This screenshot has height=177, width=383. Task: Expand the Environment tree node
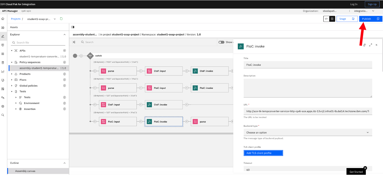[16, 103]
